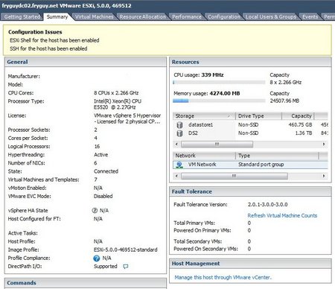
Task: Click the 'Active' hyperthreading value
Action: click(x=101, y=155)
